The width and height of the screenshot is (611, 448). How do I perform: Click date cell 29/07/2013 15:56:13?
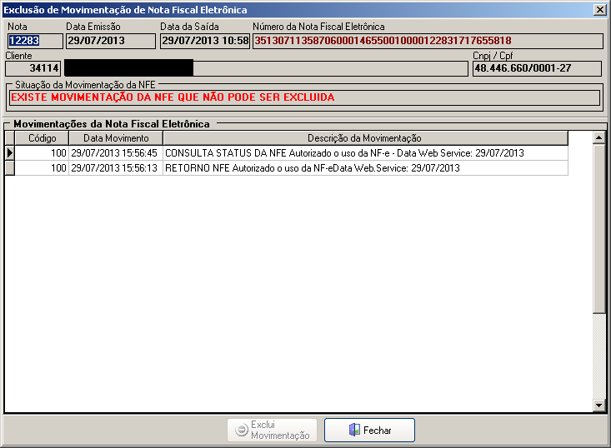[x=116, y=168]
